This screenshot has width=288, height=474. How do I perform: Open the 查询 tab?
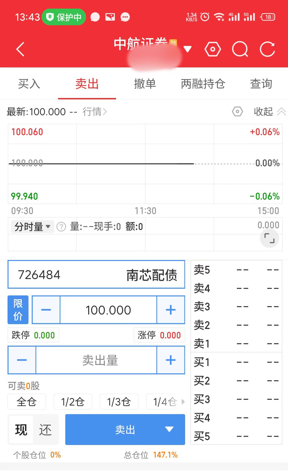[x=261, y=84]
